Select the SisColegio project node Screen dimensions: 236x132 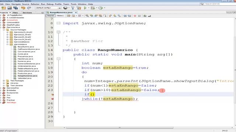11,103
